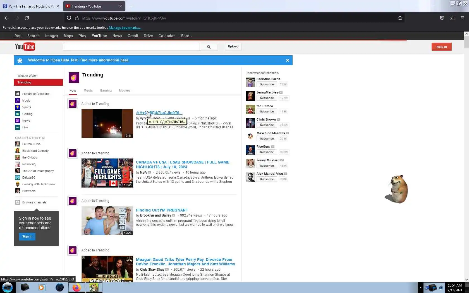This screenshot has width=469, height=293.
Task: Bookmark this page with the star icon
Action: coord(400,18)
